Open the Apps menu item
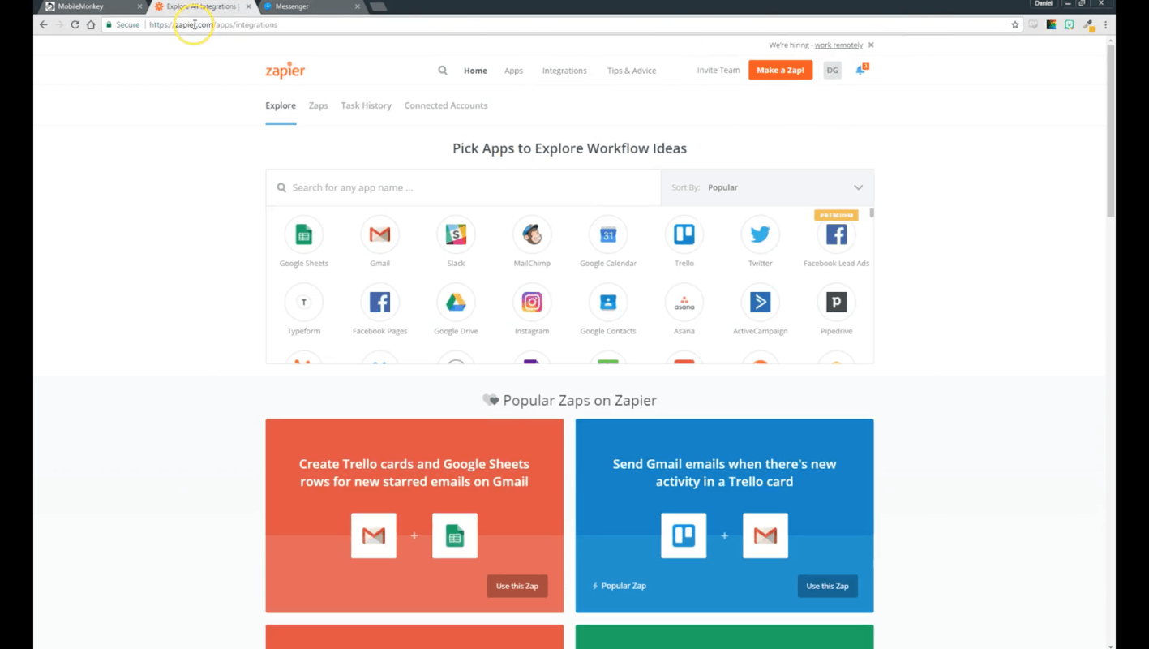1149x649 pixels. tap(513, 71)
